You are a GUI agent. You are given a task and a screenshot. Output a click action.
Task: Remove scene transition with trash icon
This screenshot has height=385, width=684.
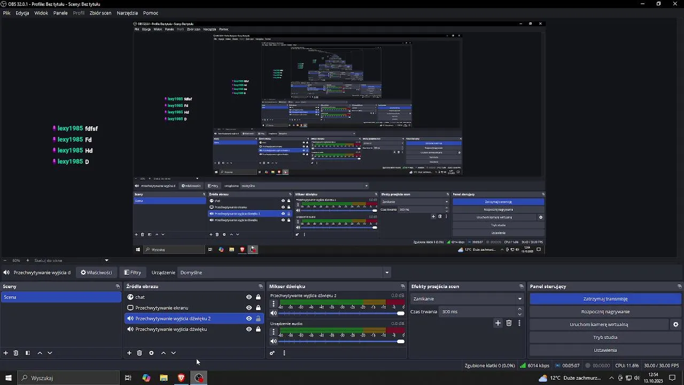pos(509,323)
